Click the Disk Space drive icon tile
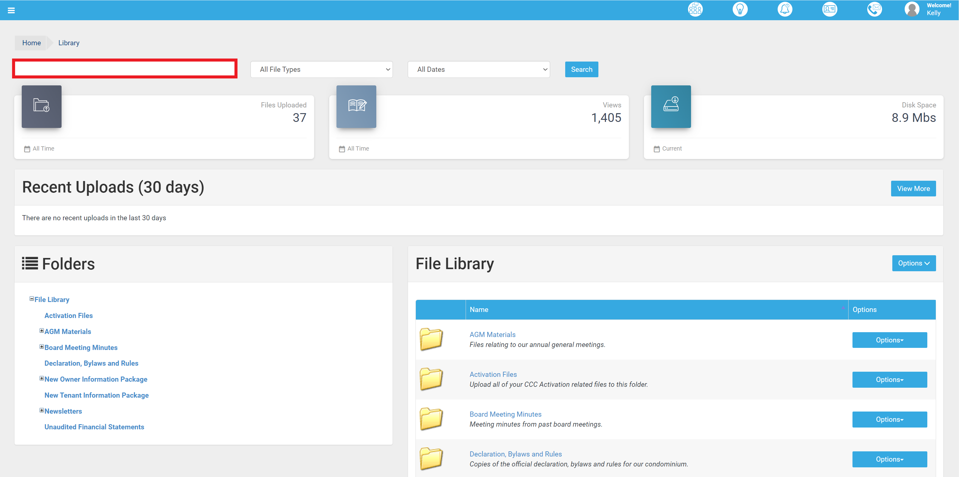Viewport: 959px width, 477px height. point(671,107)
